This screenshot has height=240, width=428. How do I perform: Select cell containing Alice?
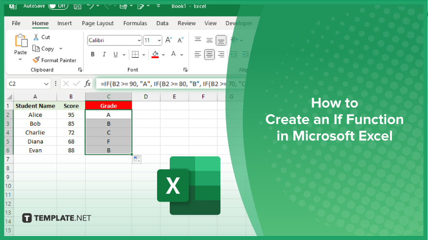click(x=35, y=115)
